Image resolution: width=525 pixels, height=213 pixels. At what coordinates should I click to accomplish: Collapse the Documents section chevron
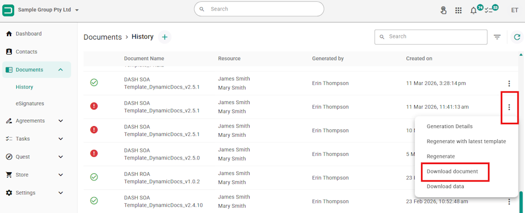61,70
